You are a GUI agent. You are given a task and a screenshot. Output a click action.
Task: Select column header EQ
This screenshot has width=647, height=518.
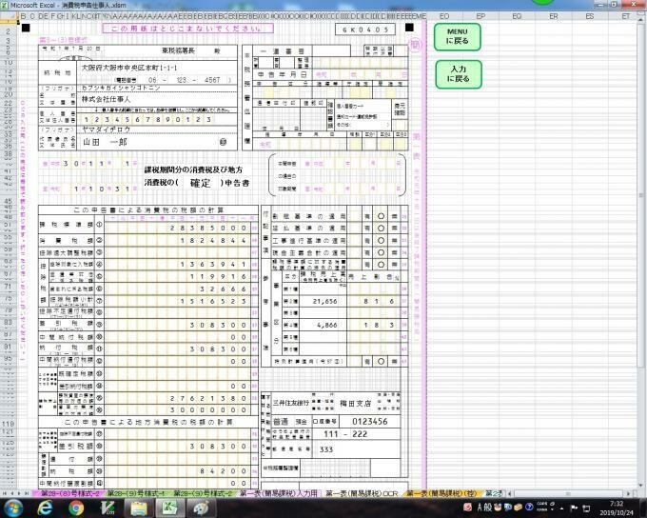click(516, 16)
